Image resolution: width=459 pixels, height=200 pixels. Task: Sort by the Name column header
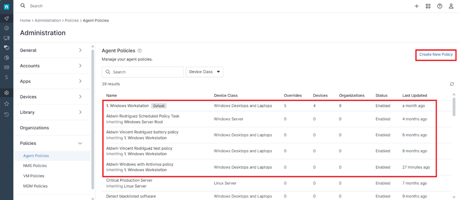111,96
